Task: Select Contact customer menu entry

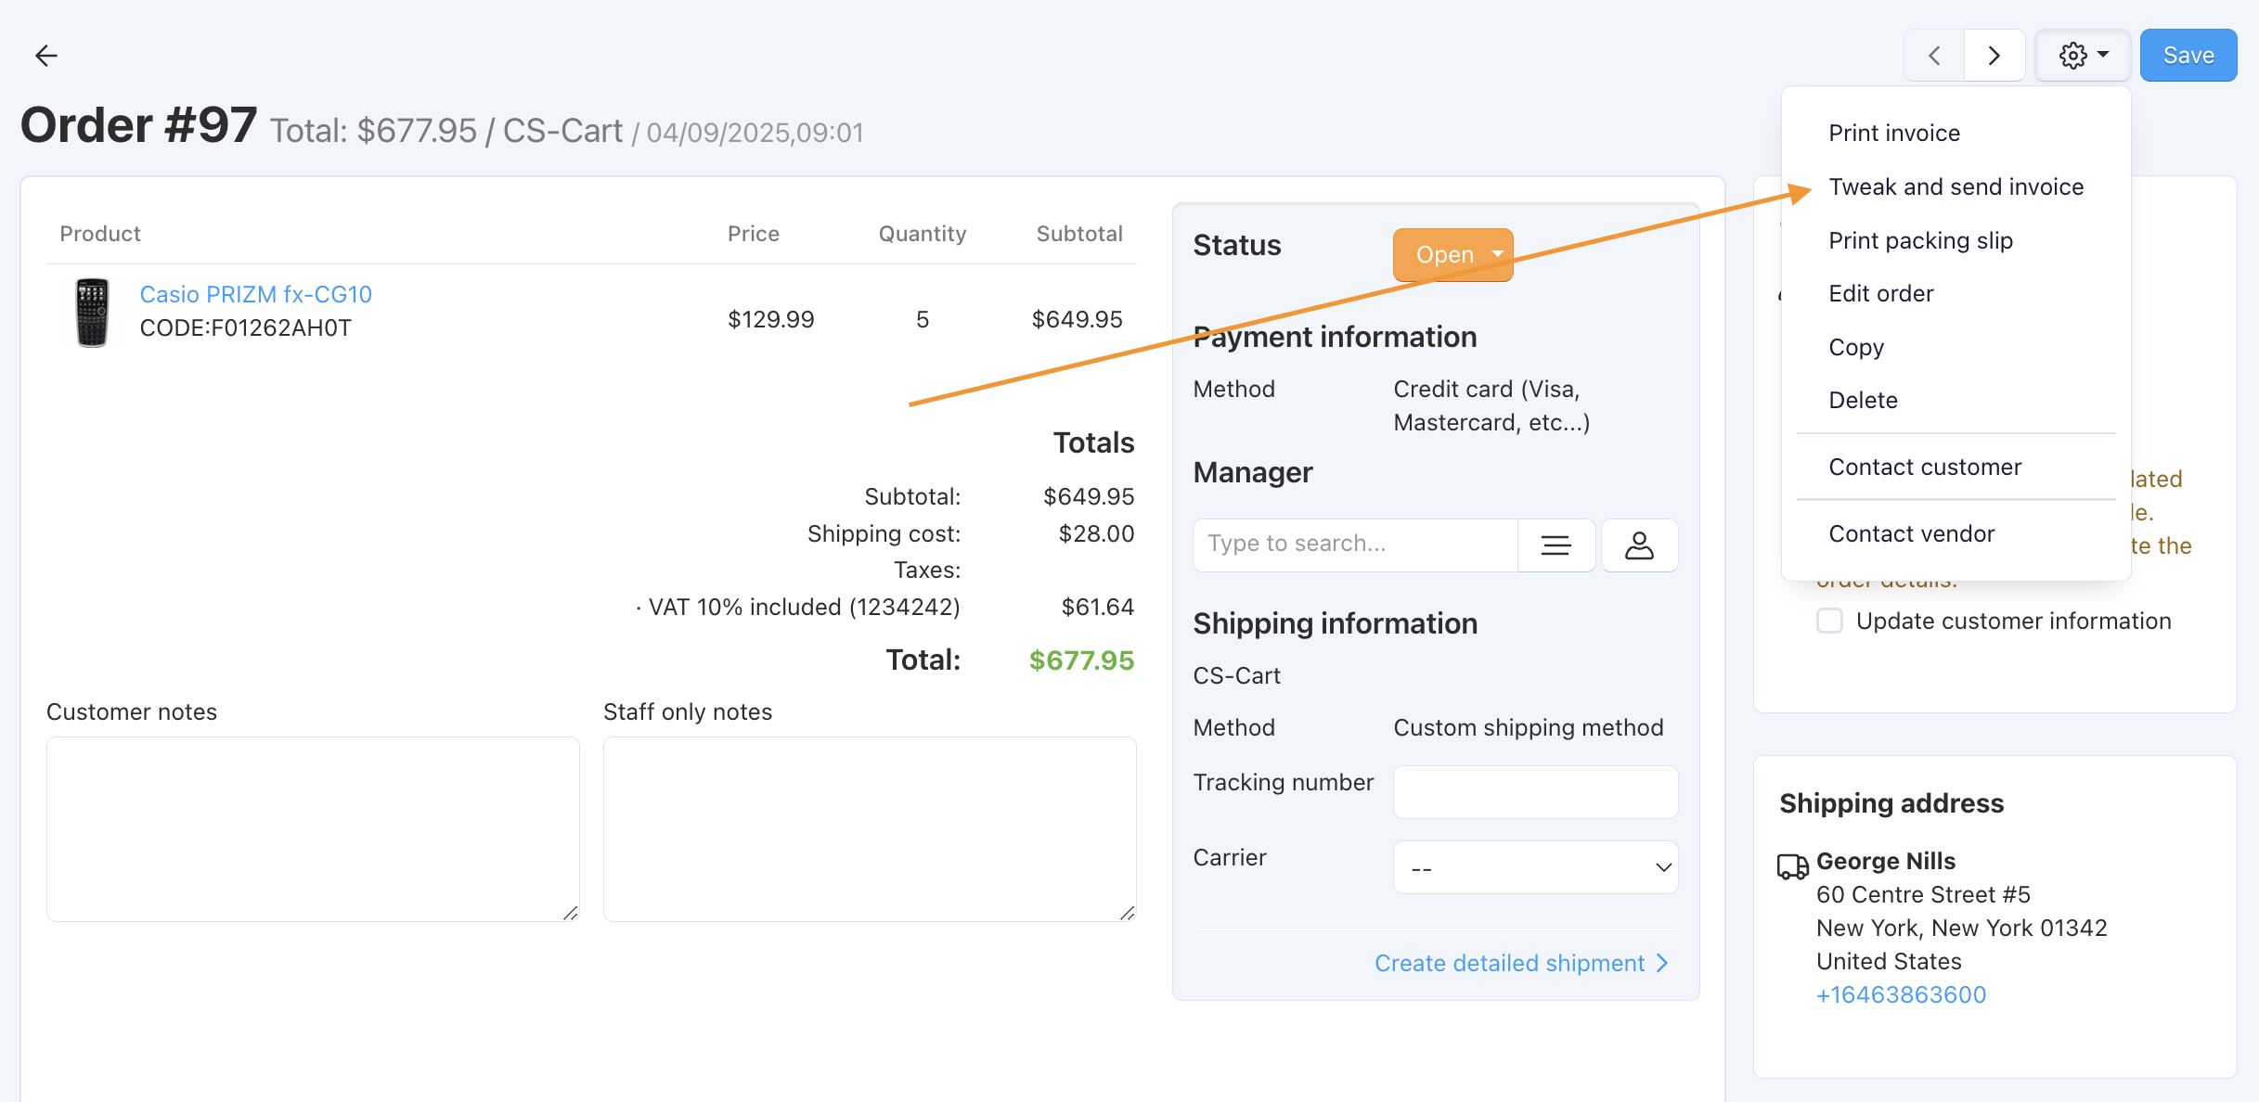Action: pos(1925,467)
